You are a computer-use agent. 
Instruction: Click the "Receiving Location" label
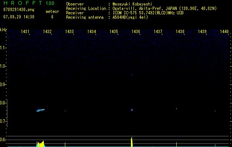point(86,8)
